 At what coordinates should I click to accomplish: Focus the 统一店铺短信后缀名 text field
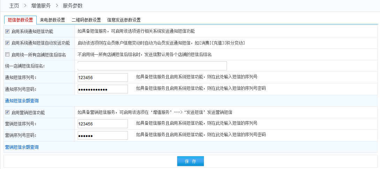152,66
